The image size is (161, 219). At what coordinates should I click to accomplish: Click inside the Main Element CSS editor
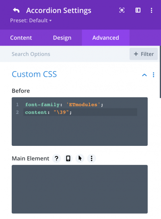[80, 189]
